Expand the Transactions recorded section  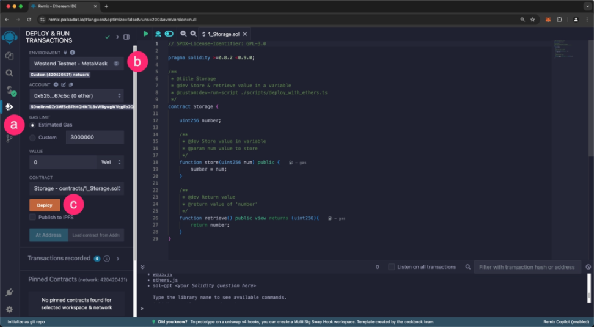[x=118, y=259]
